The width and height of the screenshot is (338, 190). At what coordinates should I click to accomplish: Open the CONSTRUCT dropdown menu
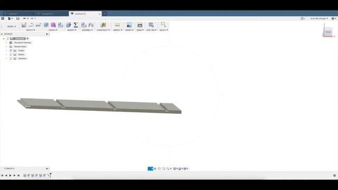click(x=103, y=30)
